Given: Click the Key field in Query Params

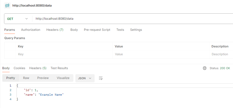Looking at the screenshot, I should (x=63, y=54).
